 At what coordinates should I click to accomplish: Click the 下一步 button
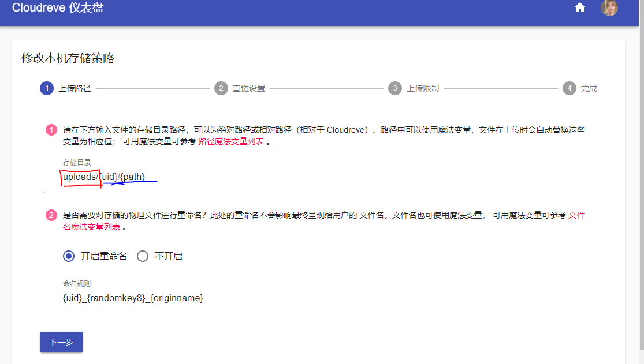pos(62,342)
